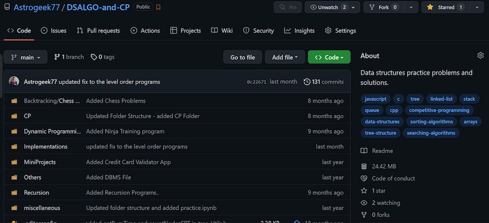Click the 2 watching link
Screen dimensions: 489x223
(380, 203)
